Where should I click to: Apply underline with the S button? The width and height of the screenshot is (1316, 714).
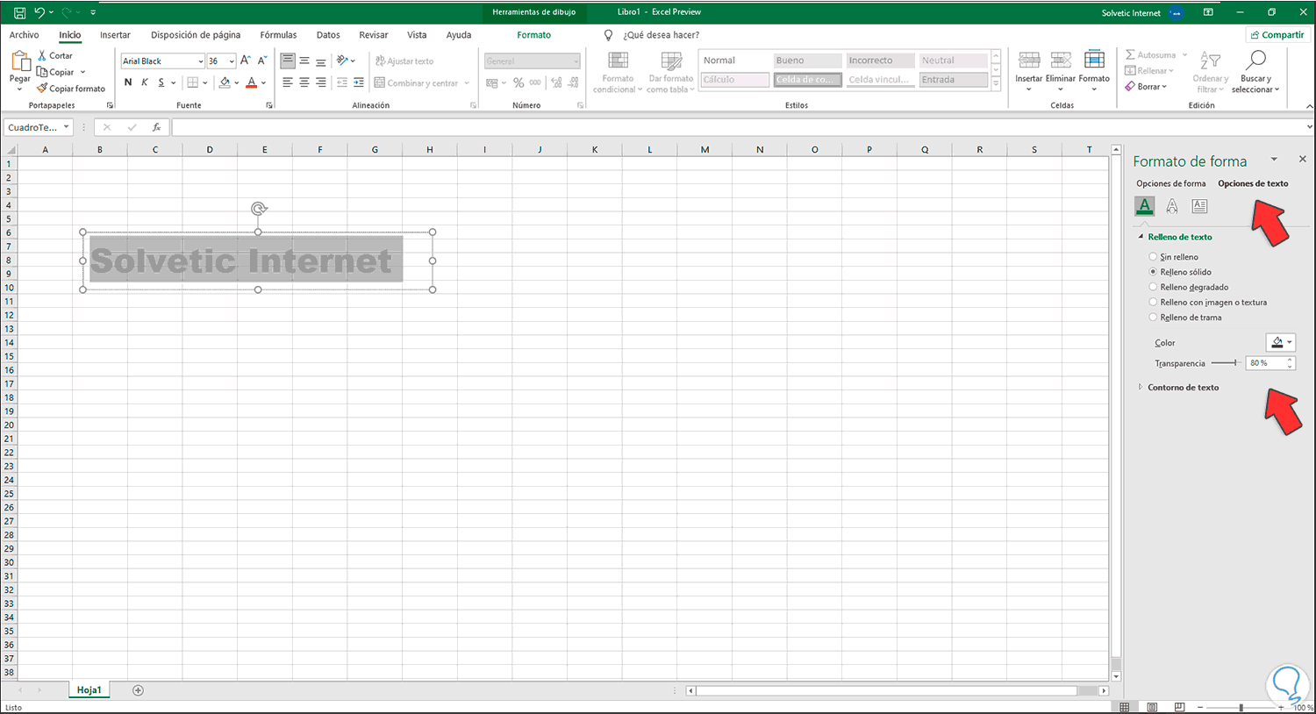tap(161, 82)
